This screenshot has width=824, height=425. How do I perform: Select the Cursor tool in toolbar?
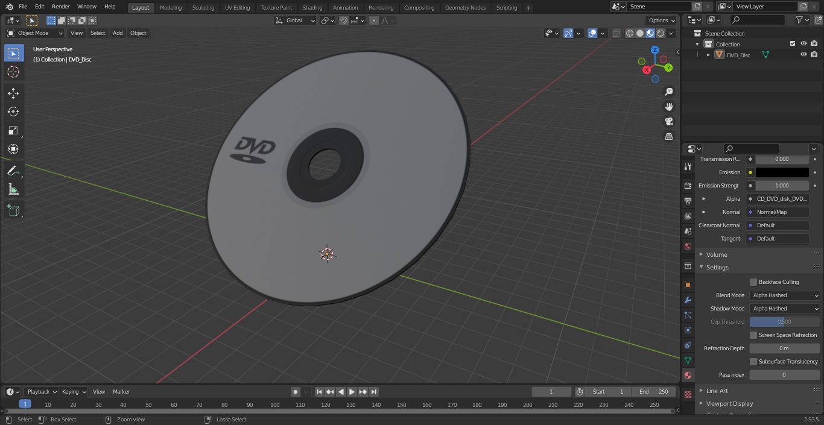13,72
